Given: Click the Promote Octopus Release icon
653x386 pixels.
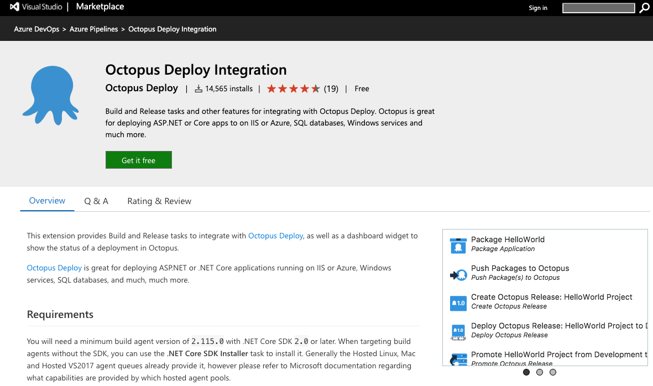Looking at the screenshot, I should 458,359.
